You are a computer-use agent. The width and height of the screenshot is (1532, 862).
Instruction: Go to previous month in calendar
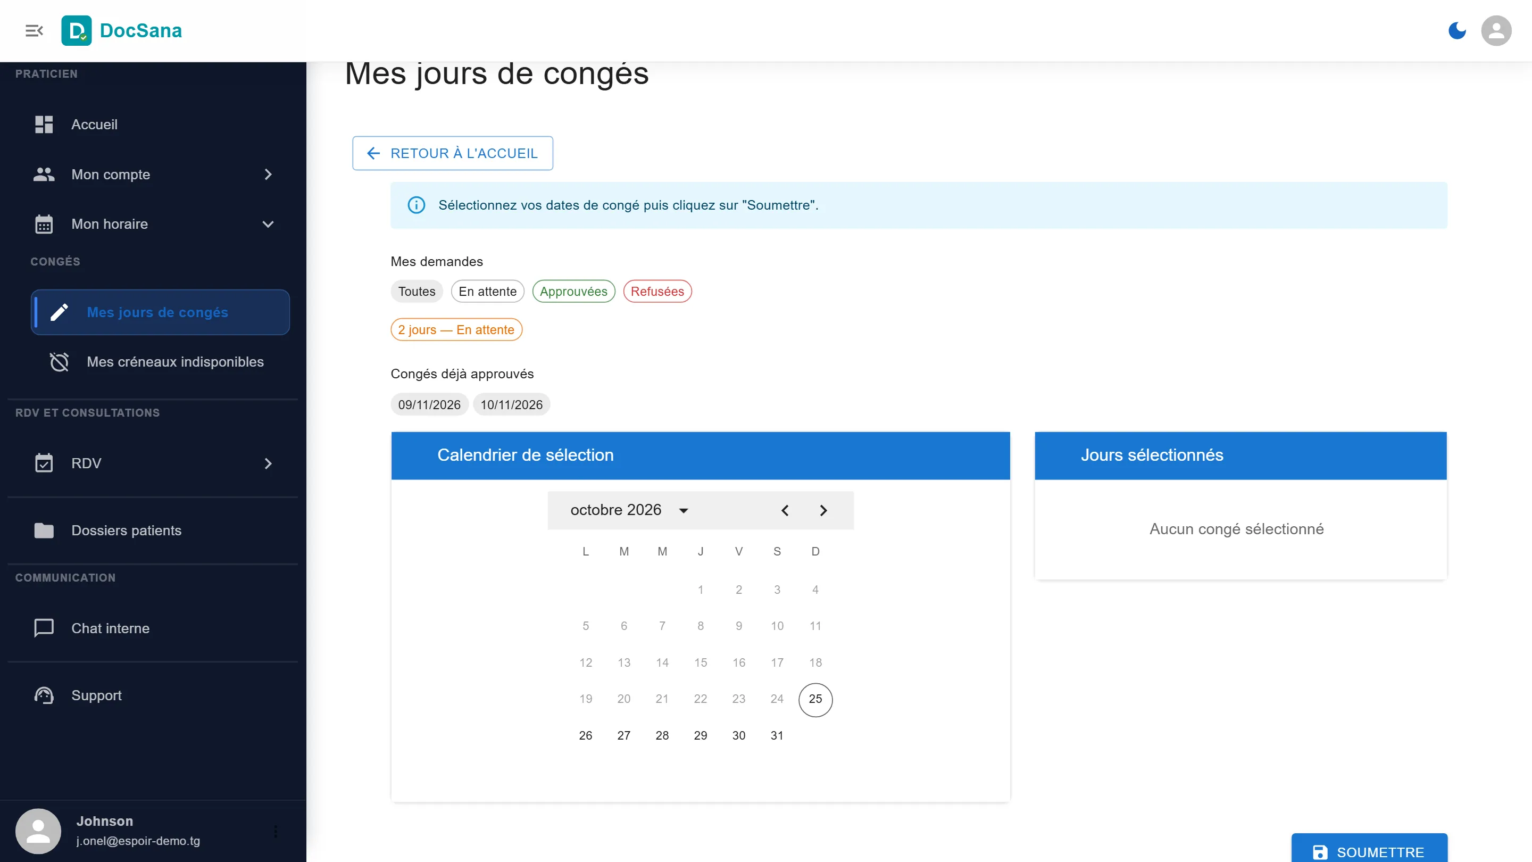pos(785,510)
